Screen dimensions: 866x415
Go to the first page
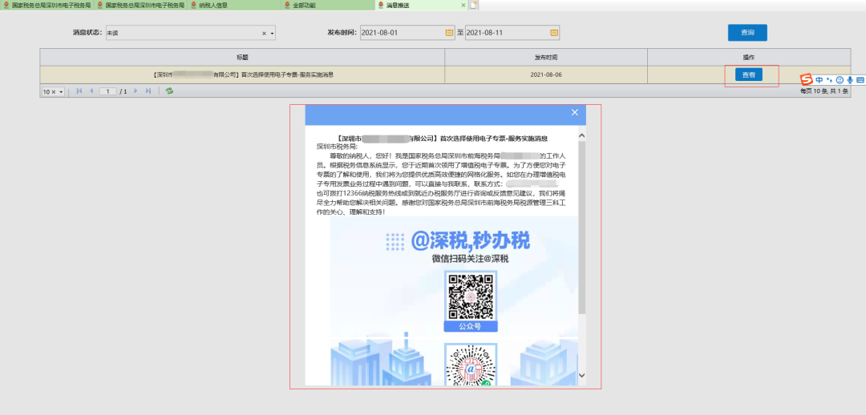coord(79,91)
